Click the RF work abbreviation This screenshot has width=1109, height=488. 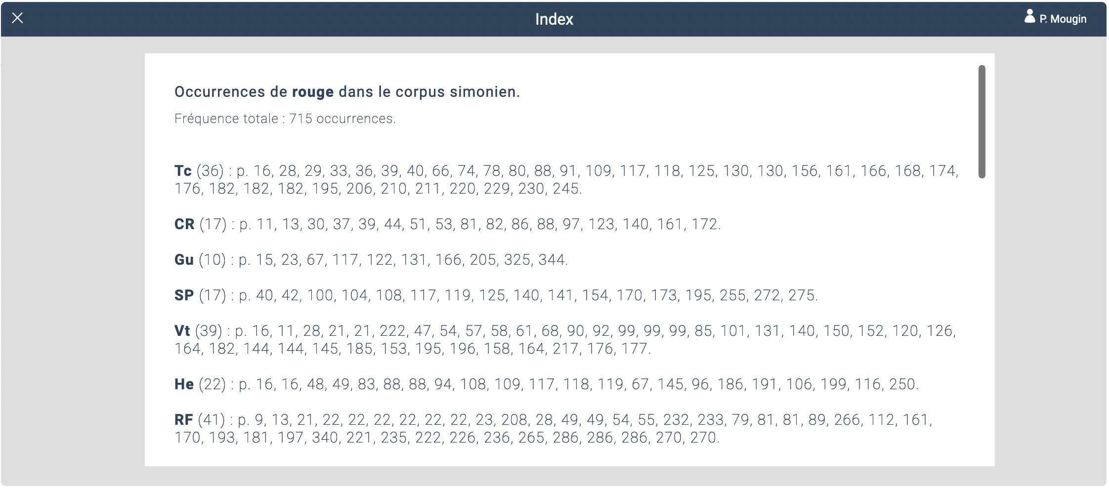tap(183, 420)
